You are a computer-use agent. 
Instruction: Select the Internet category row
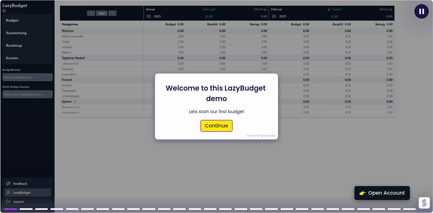coord(227,47)
